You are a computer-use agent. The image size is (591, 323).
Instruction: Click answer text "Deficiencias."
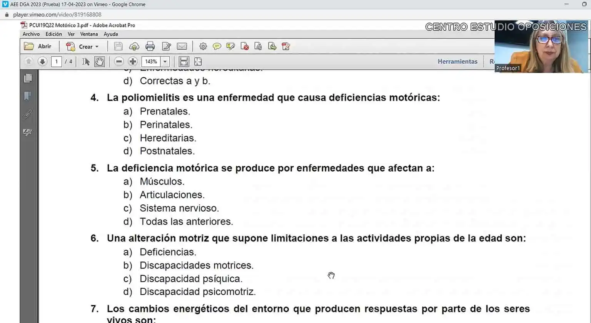point(168,252)
